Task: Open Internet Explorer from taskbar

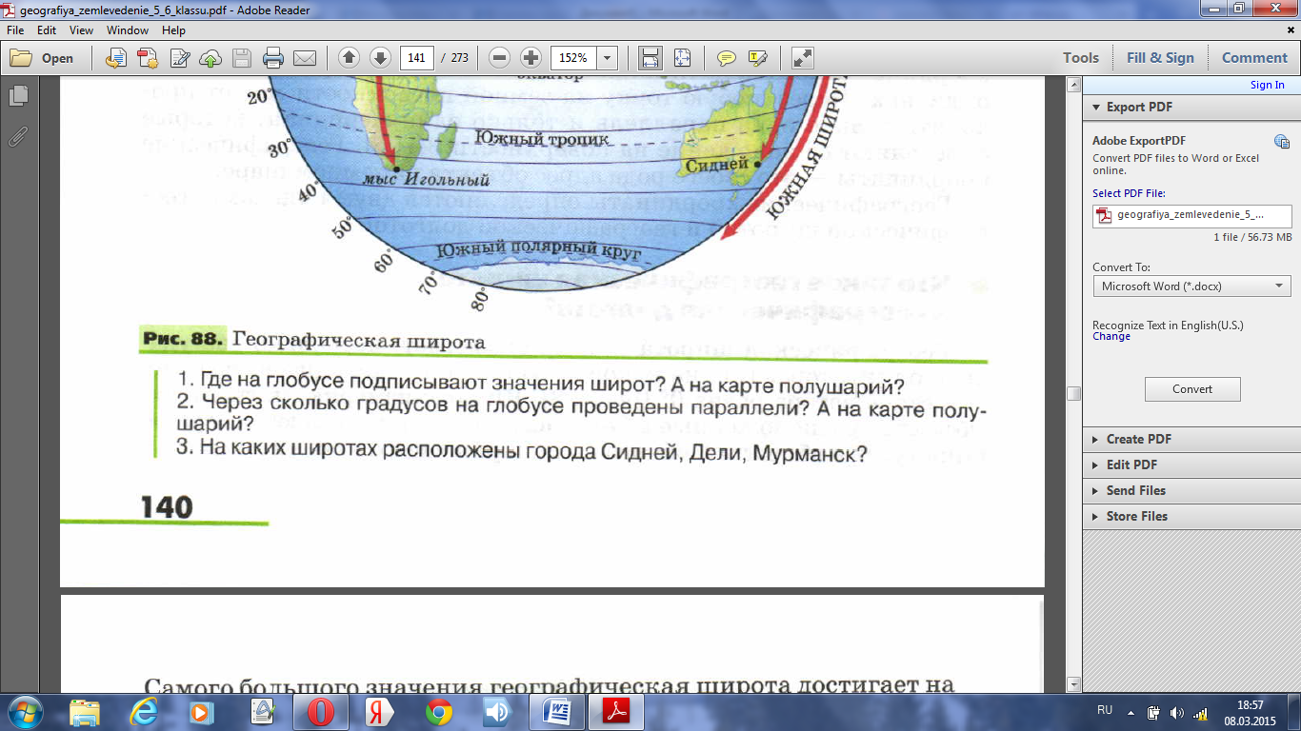Action: pyautogui.click(x=144, y=712)
